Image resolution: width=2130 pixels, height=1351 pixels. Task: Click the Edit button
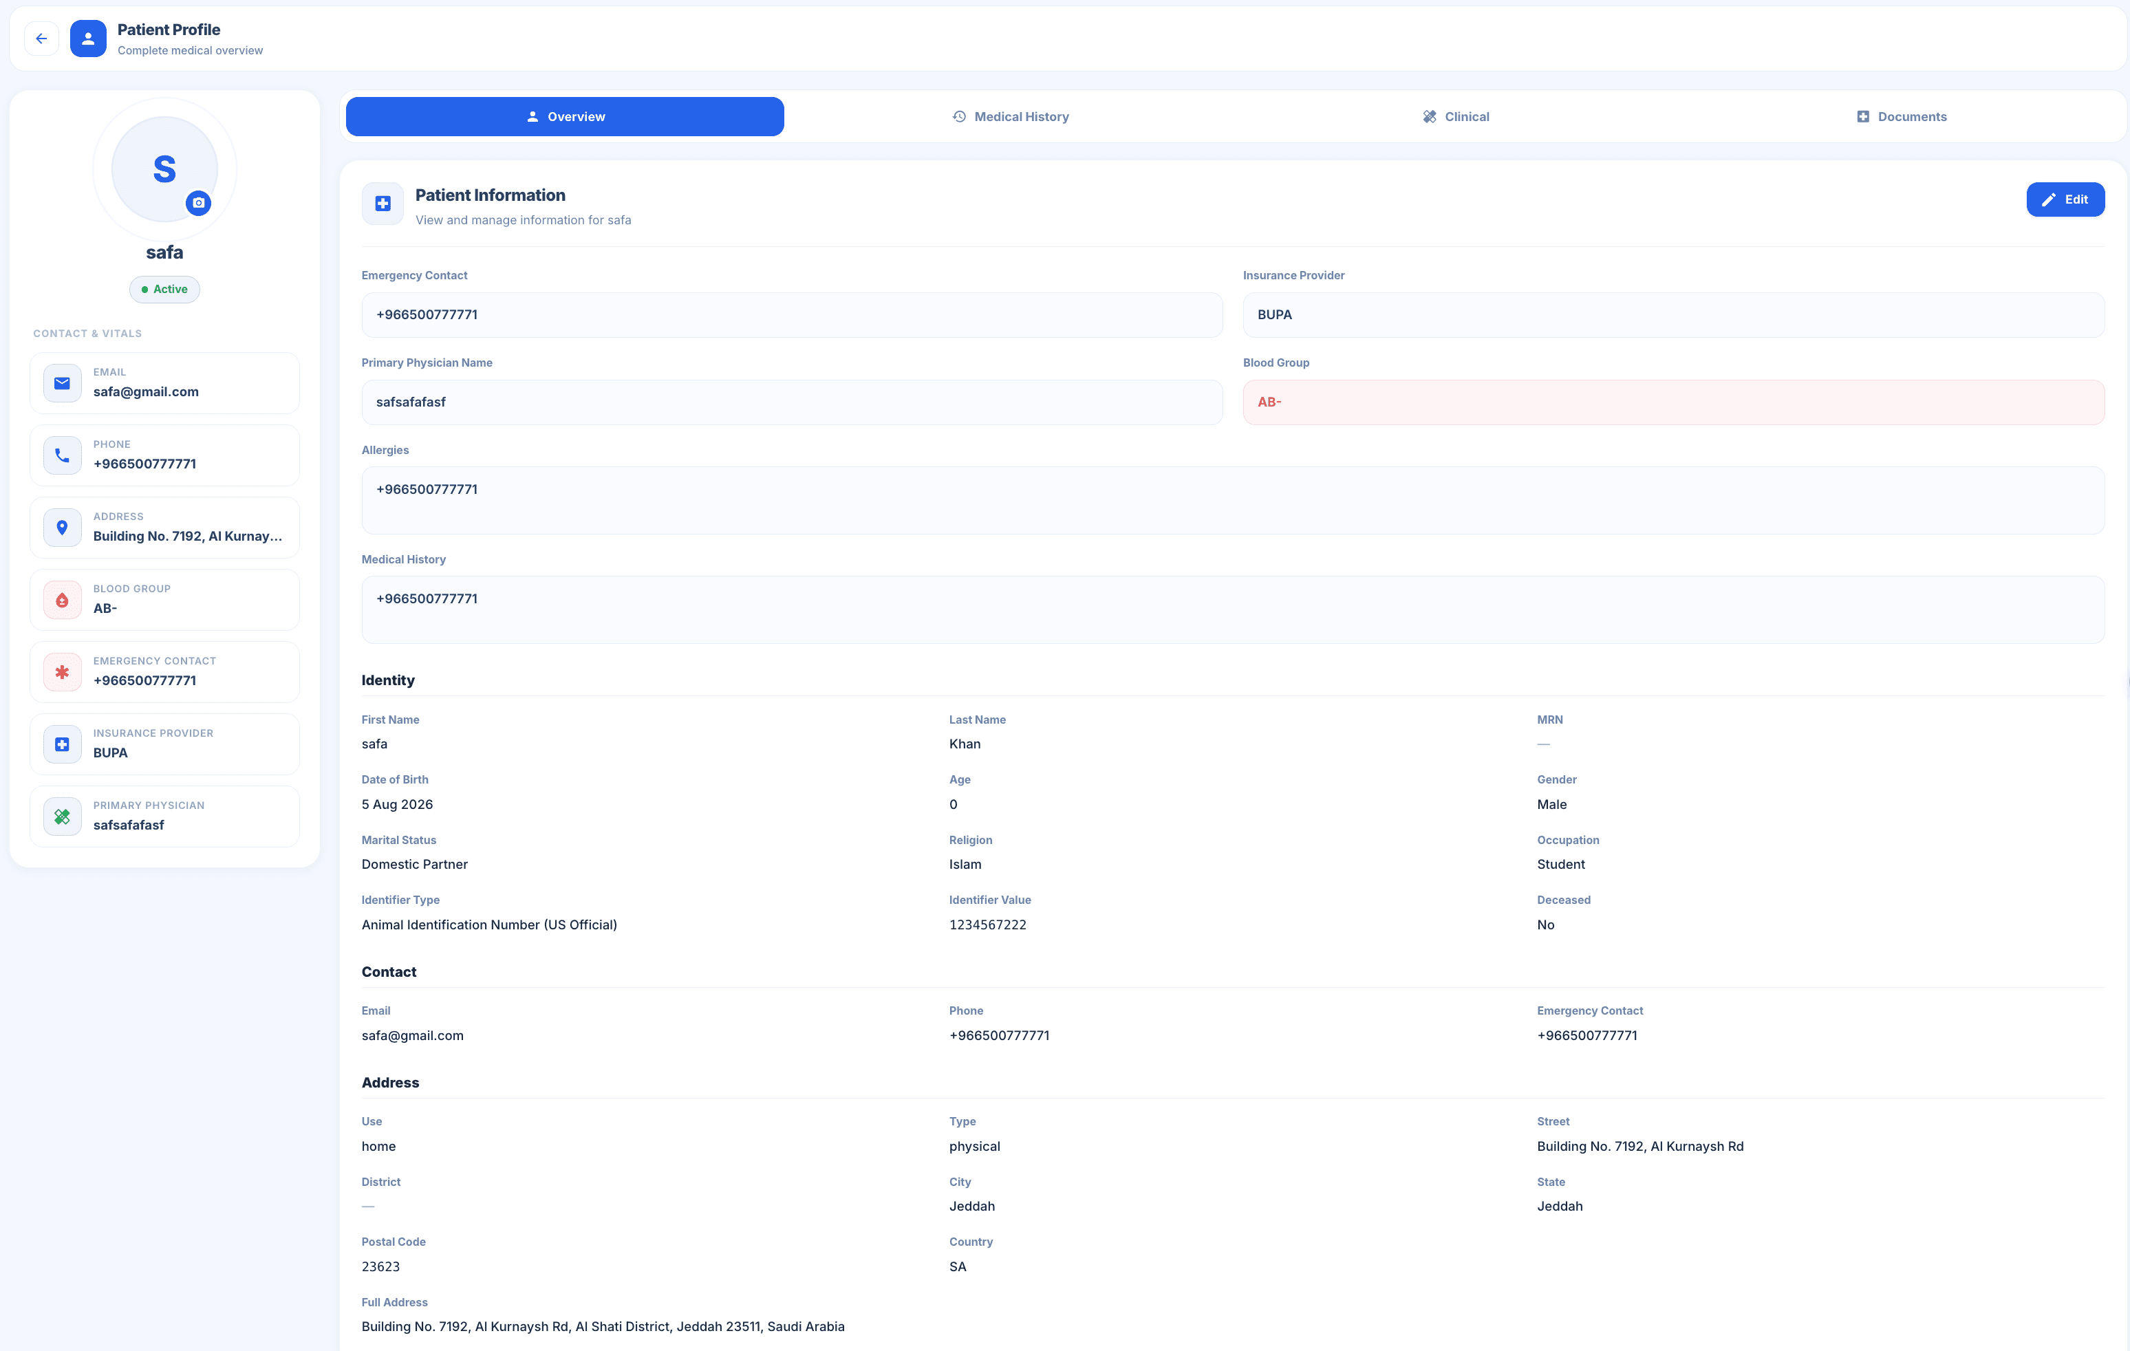[x=2065, y=199]
